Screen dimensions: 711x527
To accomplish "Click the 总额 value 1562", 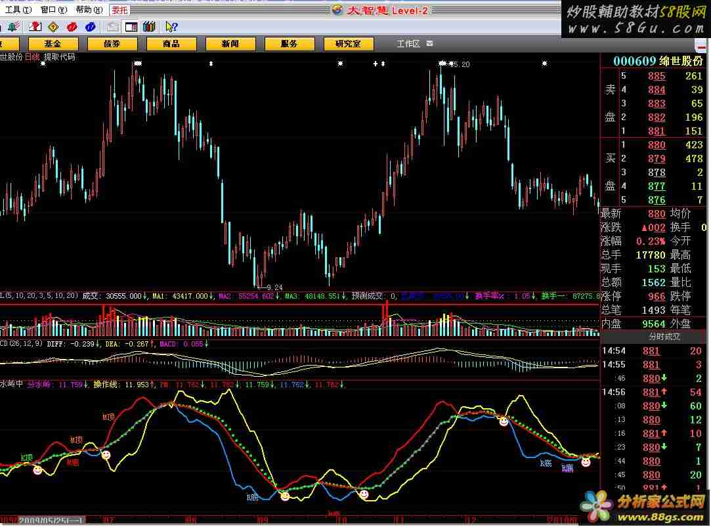I will point(654,282).
